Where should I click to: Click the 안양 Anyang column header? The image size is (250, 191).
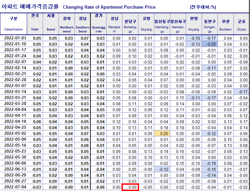pos(194,24)
